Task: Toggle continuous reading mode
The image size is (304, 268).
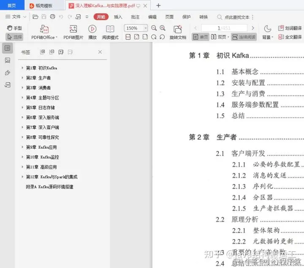Action: pos(244,37)
